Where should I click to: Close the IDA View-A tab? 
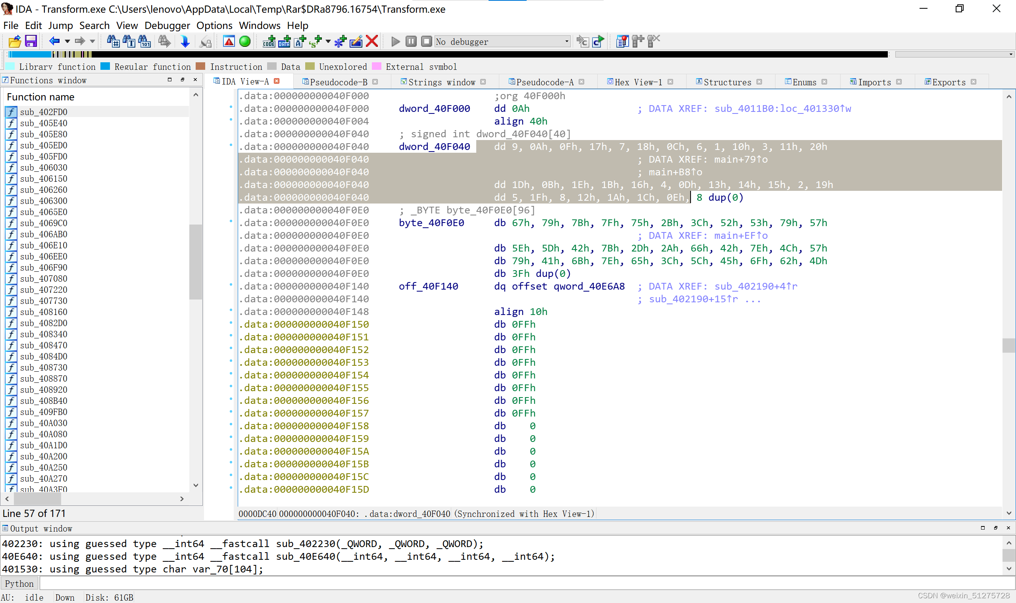tap(277, 81)
